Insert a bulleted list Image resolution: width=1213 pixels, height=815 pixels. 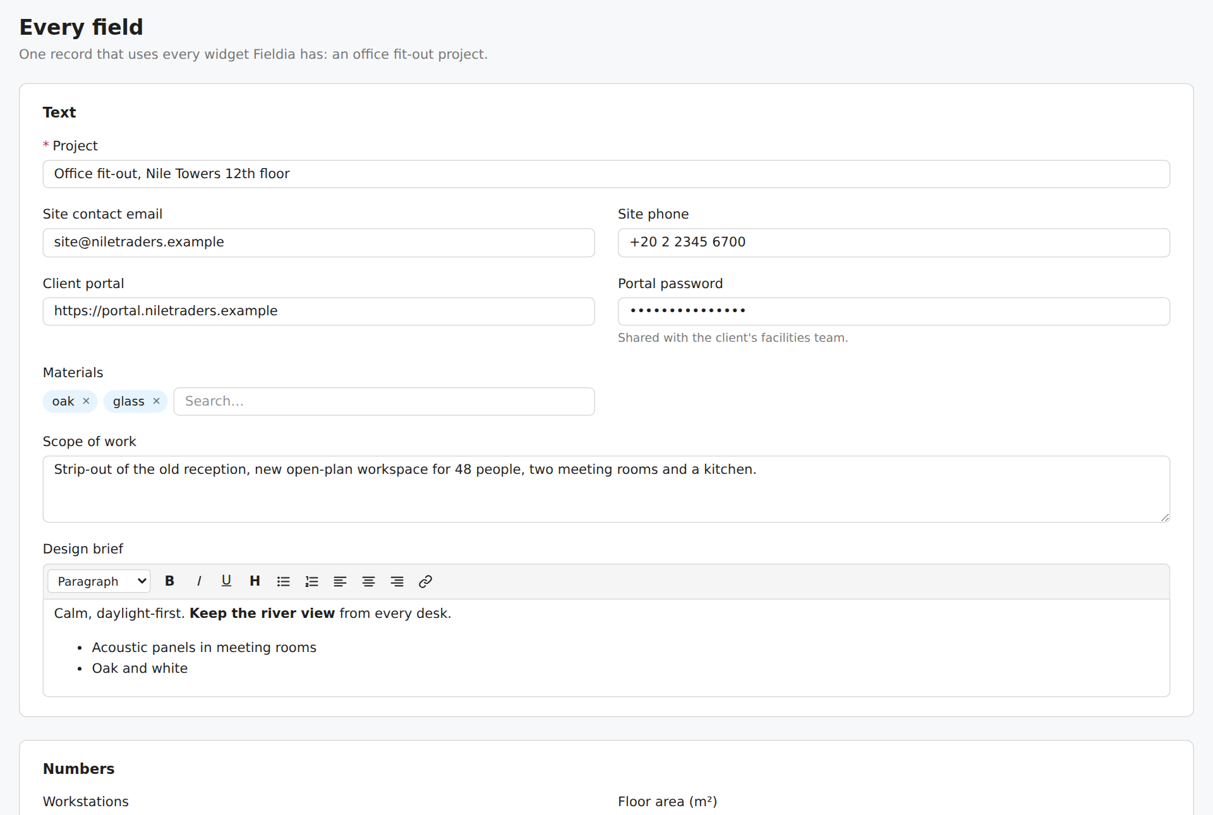(283, 581)
